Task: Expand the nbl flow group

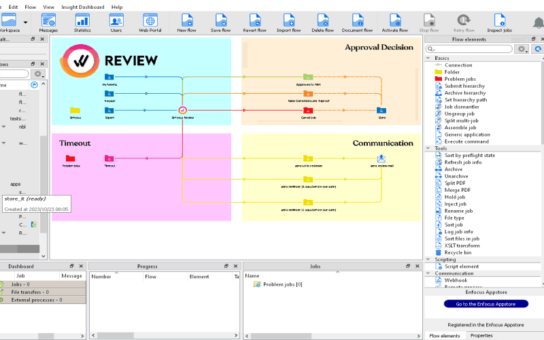Action: (3, 126)
